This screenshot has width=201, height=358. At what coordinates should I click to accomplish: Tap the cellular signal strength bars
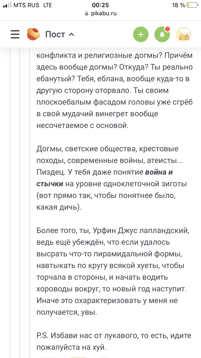click(x=7, y=5)
